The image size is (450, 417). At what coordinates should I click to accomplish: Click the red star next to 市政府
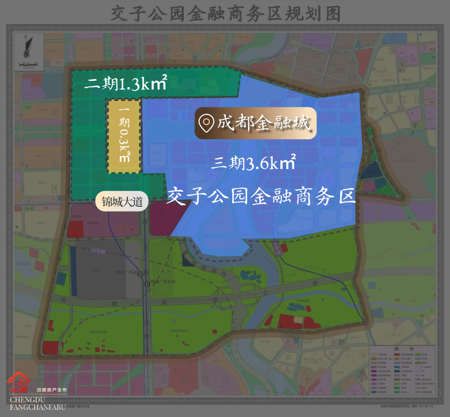click(133, 229)
